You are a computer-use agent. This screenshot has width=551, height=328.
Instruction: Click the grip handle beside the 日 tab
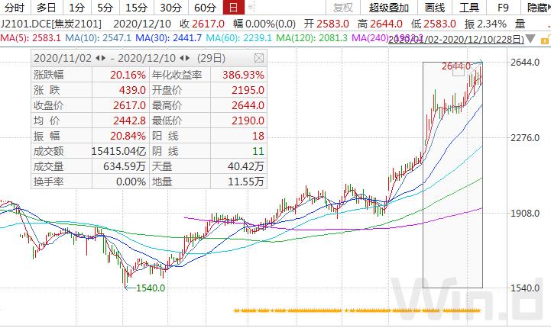point(251,8)
